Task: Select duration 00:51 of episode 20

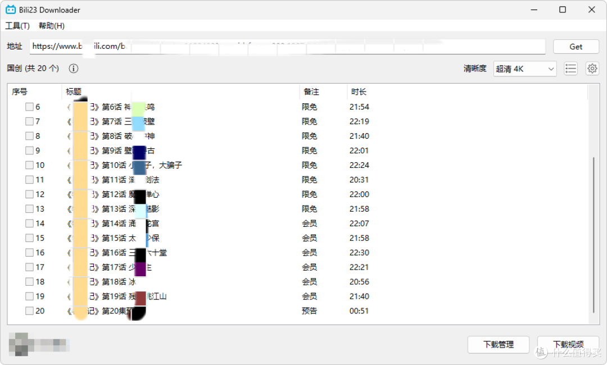Action: 359,311
